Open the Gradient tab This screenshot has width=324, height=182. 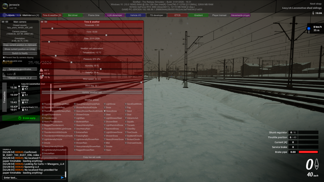tap(198, 15)
